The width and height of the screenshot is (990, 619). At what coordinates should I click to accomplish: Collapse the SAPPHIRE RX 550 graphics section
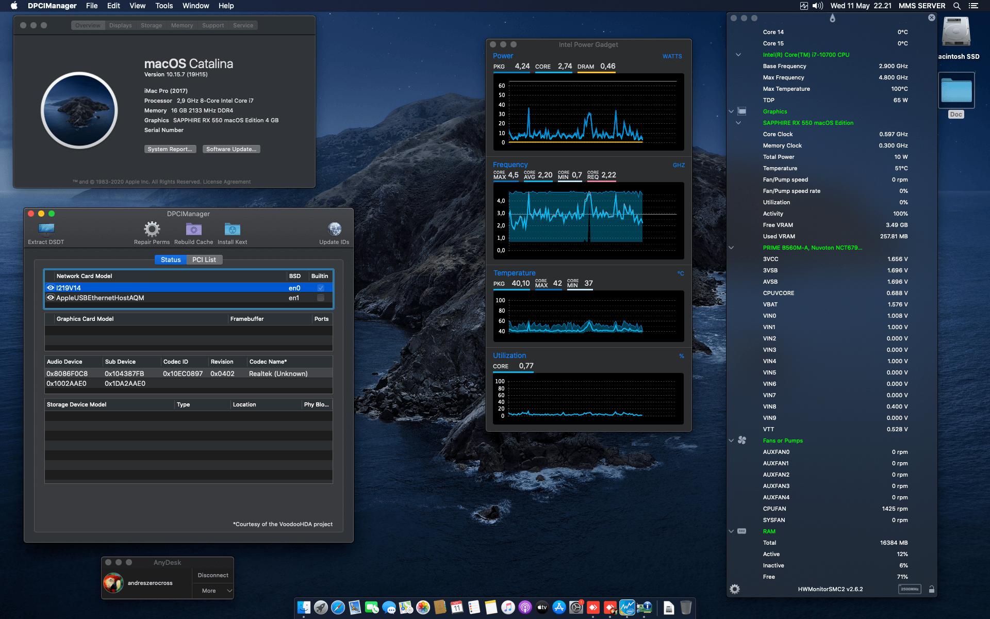pos(738,122)
